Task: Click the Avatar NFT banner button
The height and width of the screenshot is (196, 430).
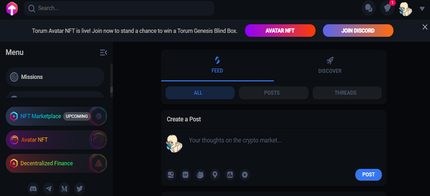Action: pos(280,31)
